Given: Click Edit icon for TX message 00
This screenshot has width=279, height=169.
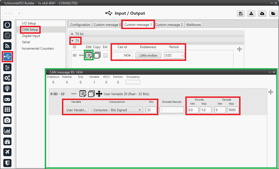Looking at the screenshot, I should pos(89,55).
